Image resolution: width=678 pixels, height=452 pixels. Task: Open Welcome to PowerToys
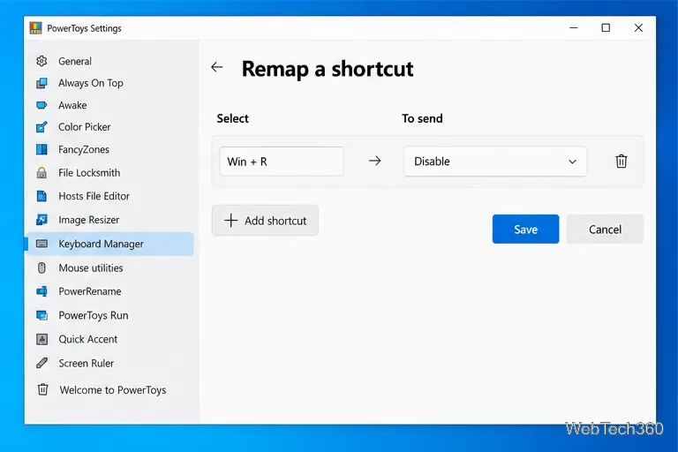pos(110,389)
